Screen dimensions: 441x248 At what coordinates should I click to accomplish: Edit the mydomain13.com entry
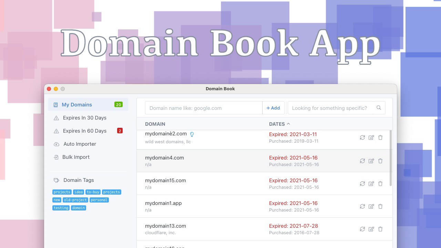click(371, 229)
